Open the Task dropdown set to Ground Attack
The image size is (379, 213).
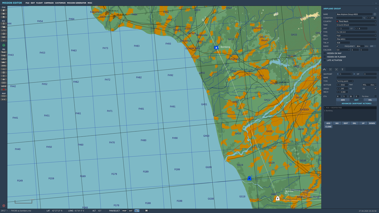click(356, 25)
